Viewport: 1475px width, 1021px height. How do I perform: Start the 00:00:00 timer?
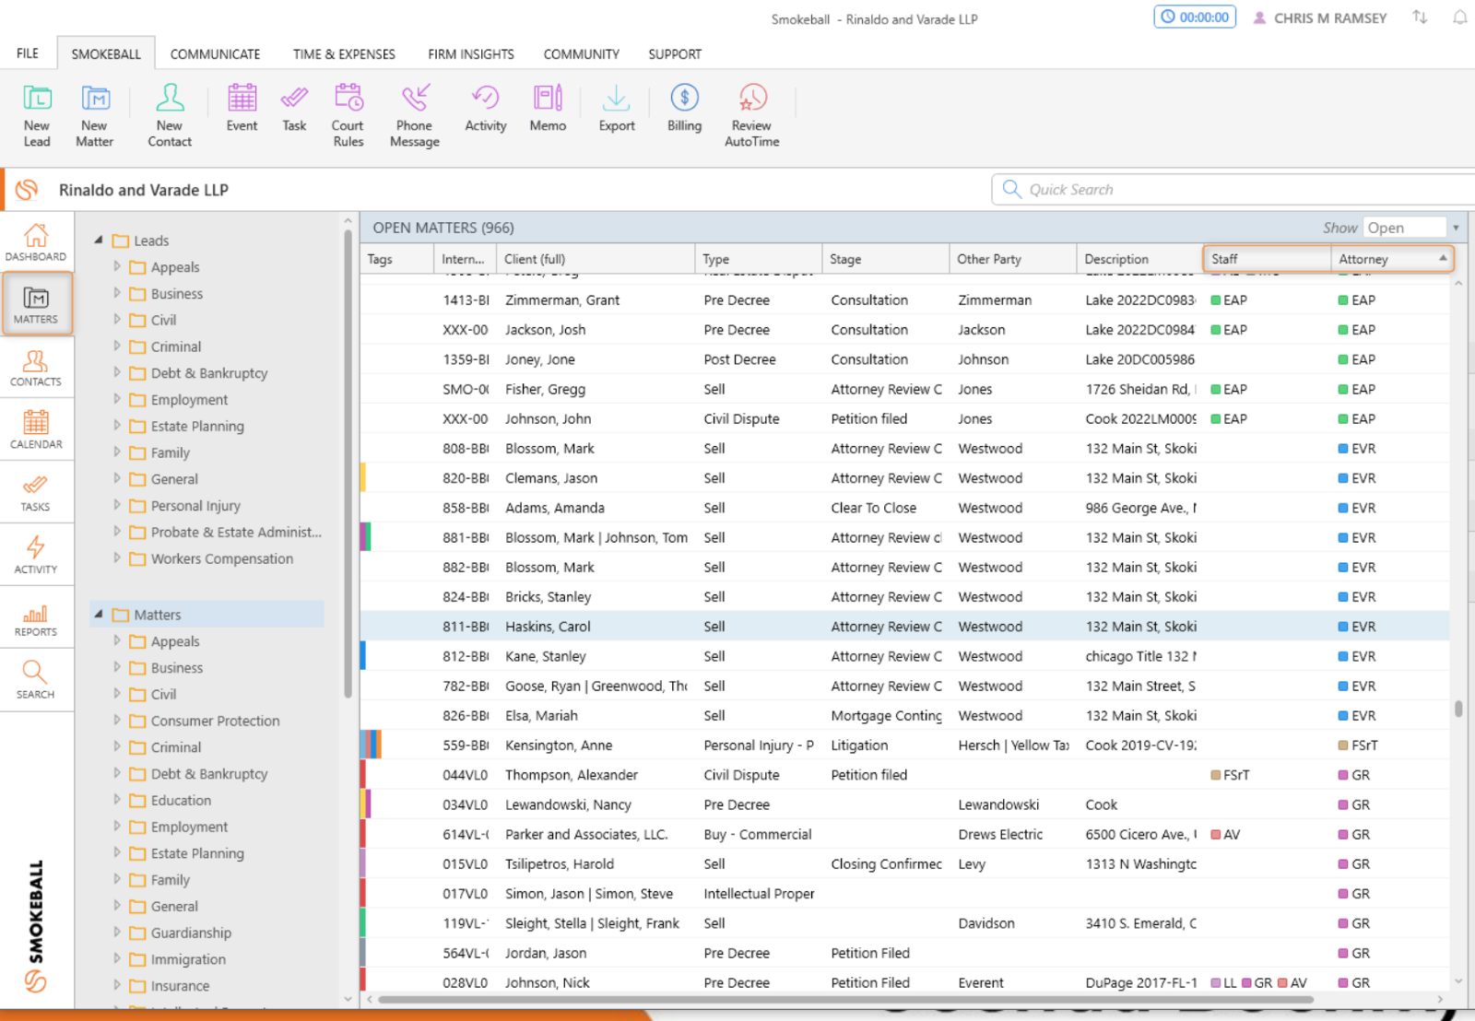(1195, 17)
